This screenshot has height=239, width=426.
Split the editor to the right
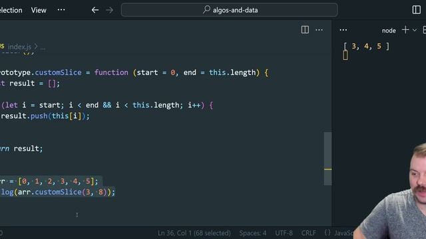point(305,29)
